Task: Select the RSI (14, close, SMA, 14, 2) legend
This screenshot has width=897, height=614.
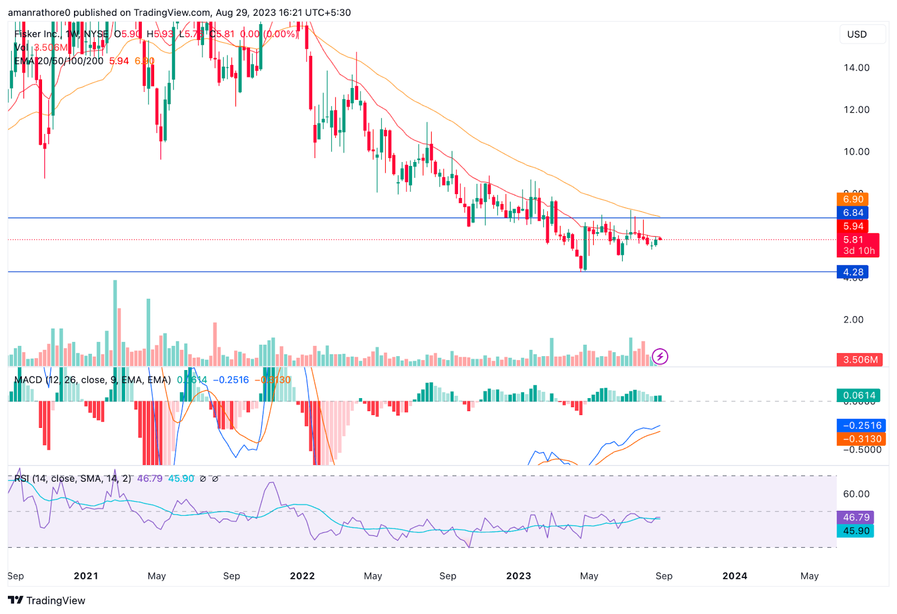Action: pos(73,478)
